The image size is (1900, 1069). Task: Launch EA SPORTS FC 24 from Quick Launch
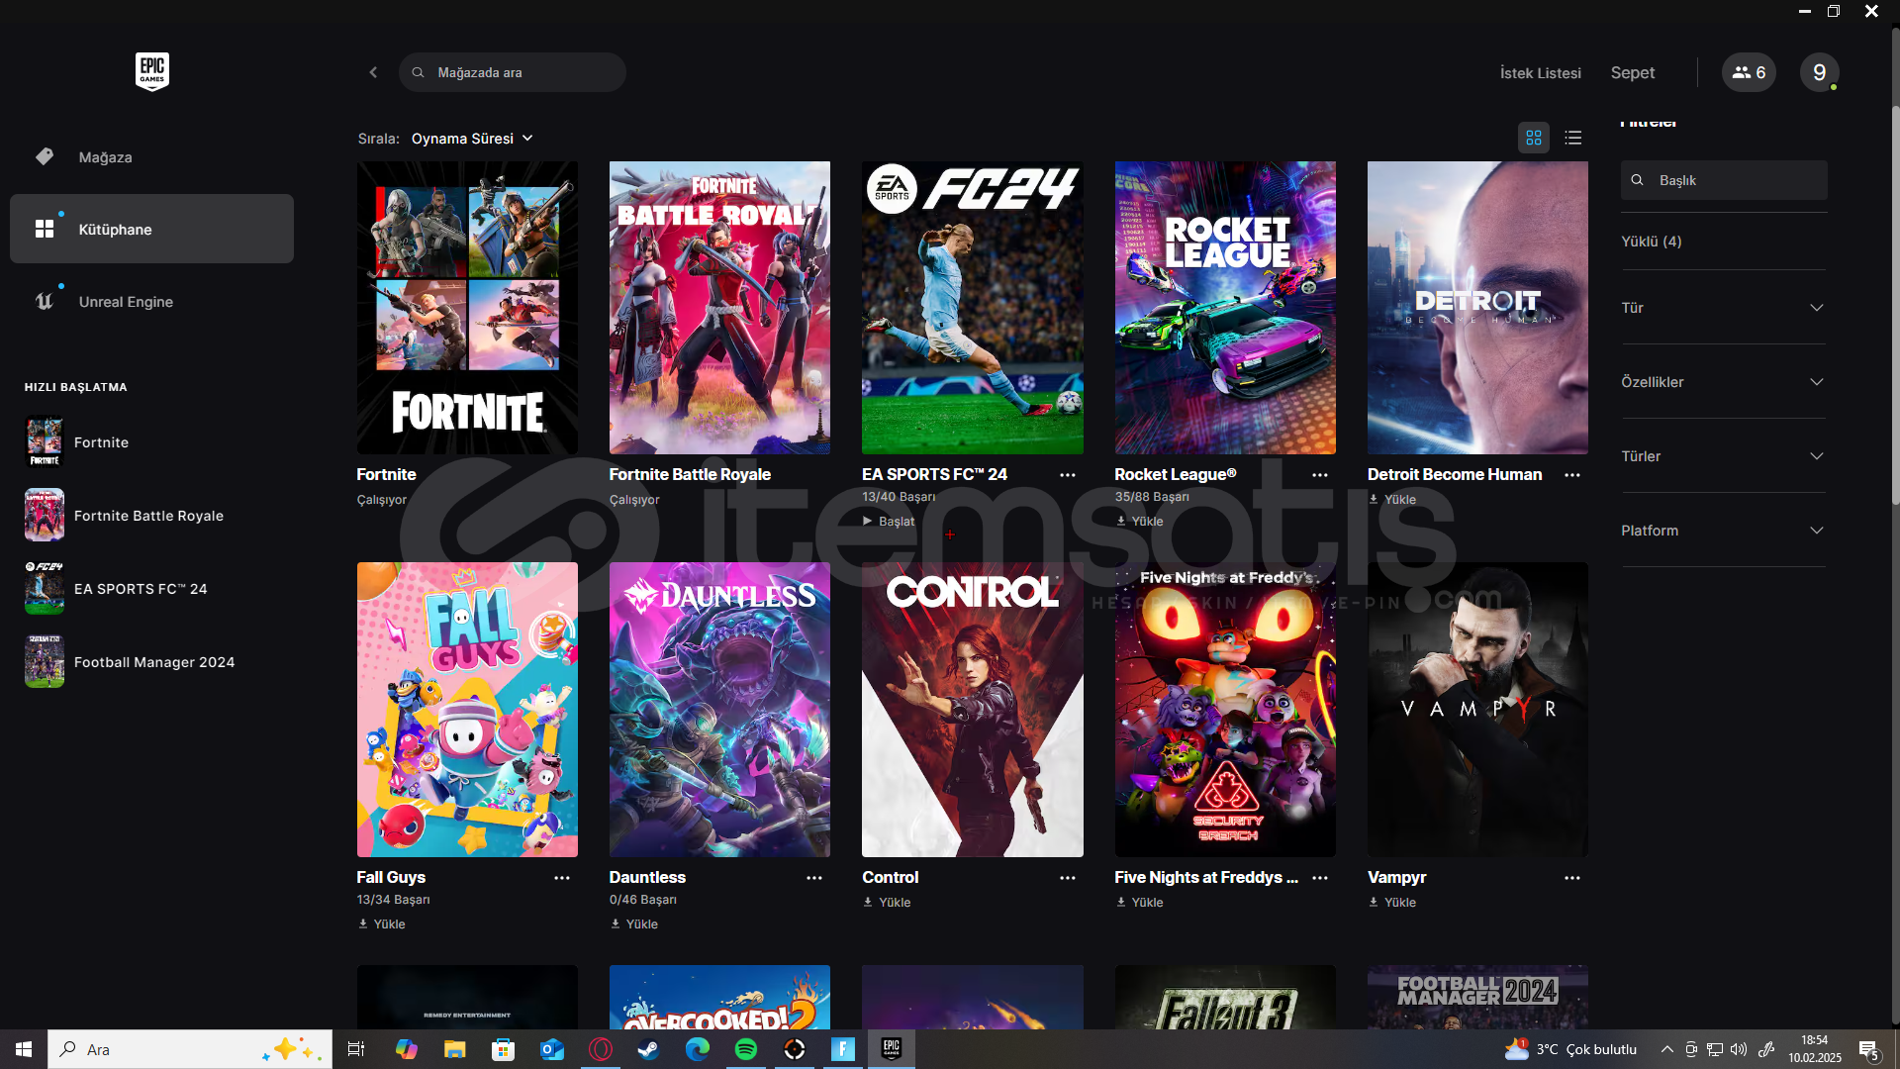pos(117,589)
